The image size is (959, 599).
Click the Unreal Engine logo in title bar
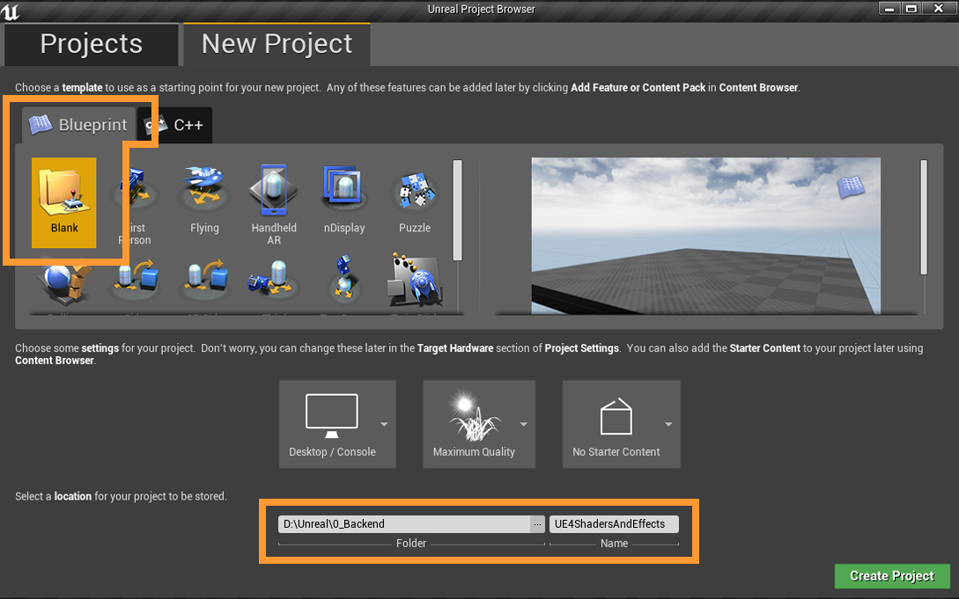tap(11, 11)
